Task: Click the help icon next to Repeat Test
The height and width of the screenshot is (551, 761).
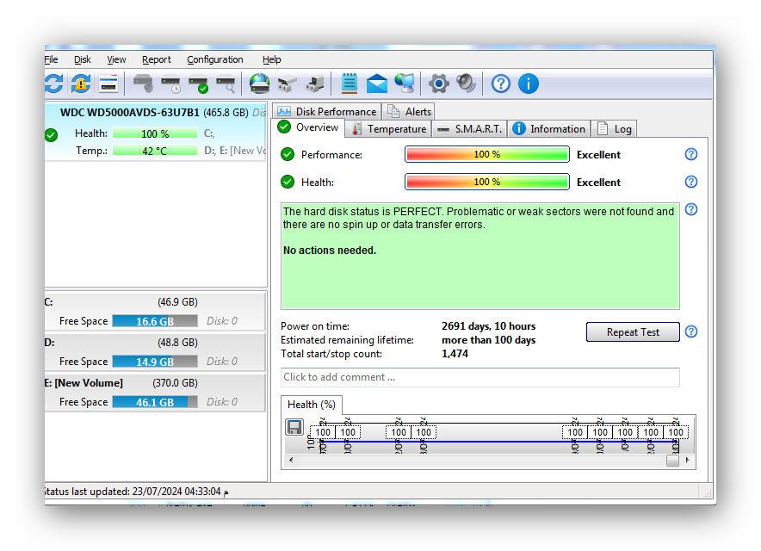Action: pos(691,331)
